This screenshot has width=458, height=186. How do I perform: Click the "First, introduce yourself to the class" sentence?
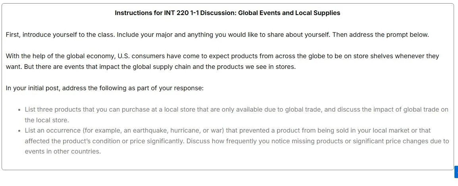point(60,35)
